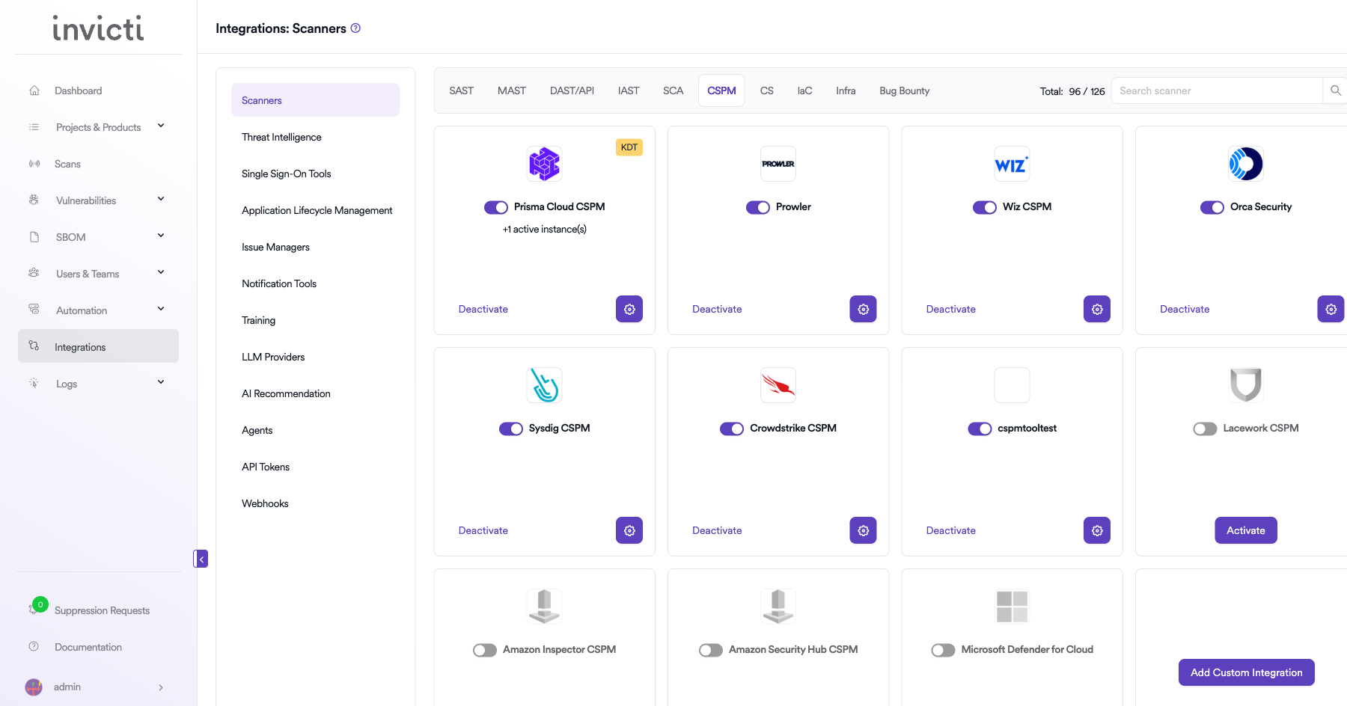The image size is (1347, 706).
Task: Click the Scans radar icon
Action: [x=34, y=164]
